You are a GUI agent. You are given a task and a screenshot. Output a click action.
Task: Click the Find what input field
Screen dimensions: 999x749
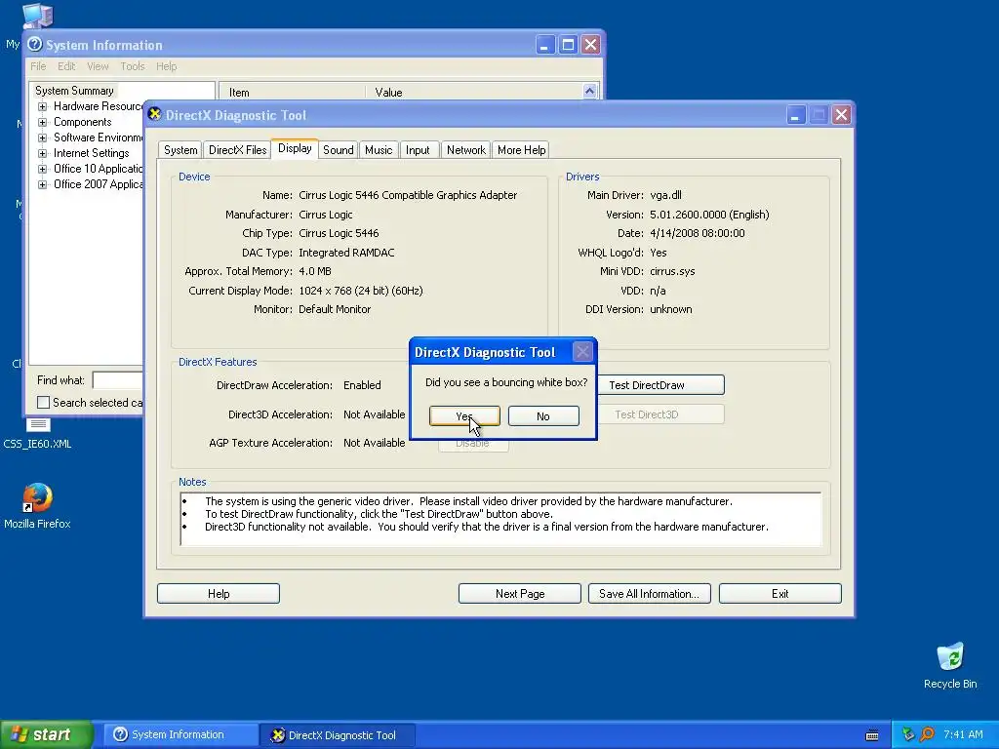[118, 380]
